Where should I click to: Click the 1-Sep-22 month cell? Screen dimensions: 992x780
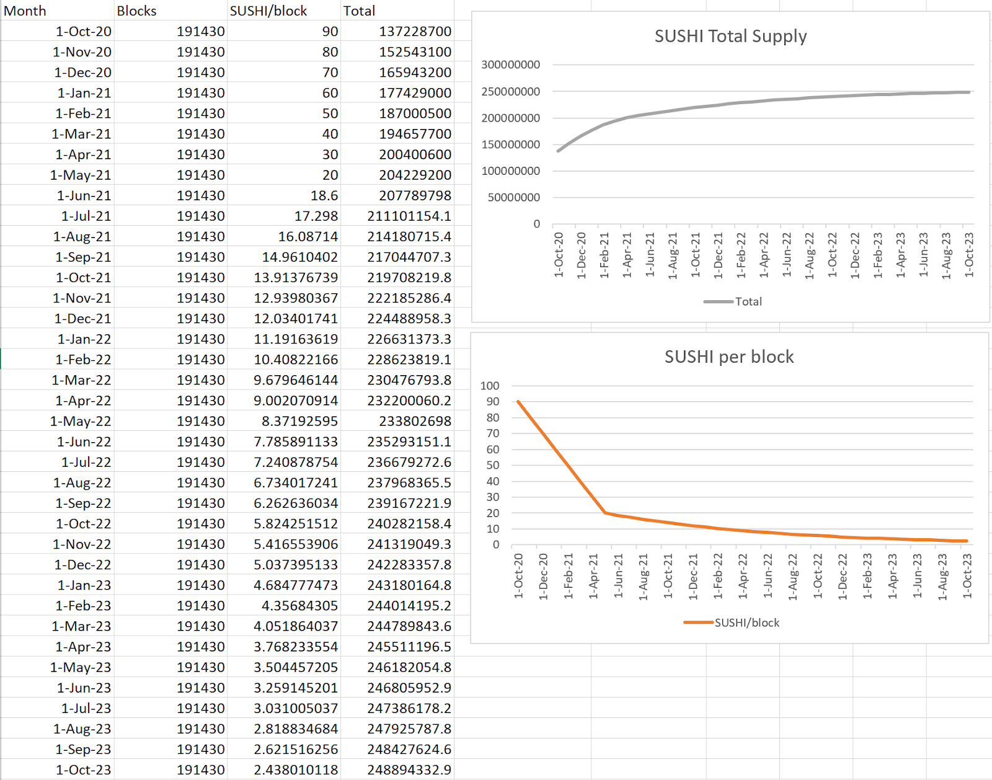point(57,503)
